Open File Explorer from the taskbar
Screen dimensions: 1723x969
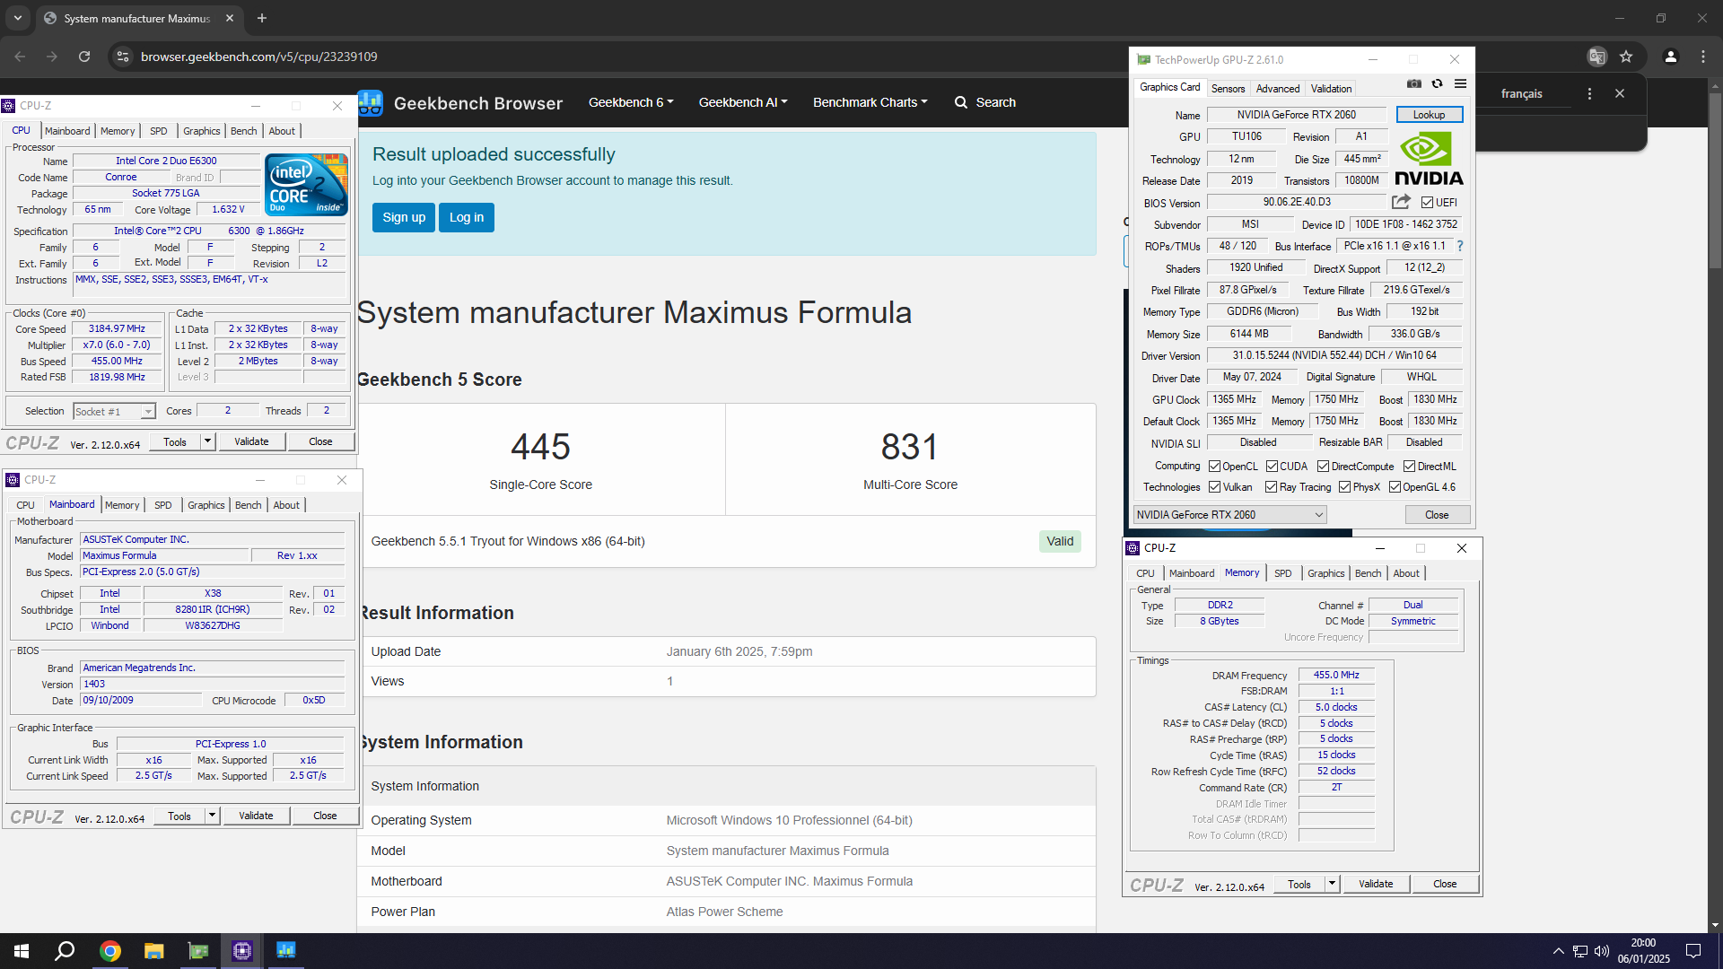[x=153, y=951]
